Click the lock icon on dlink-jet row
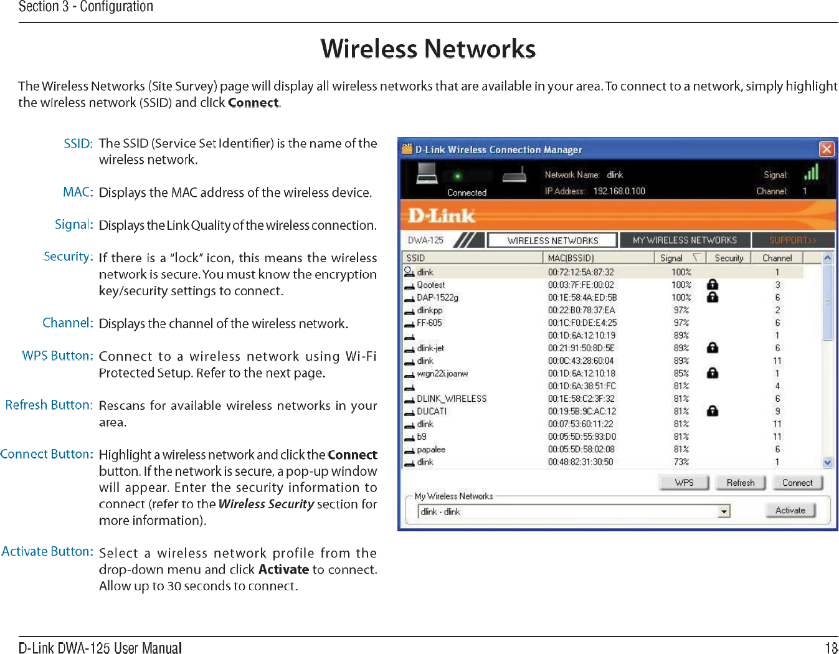 (713, 348)
